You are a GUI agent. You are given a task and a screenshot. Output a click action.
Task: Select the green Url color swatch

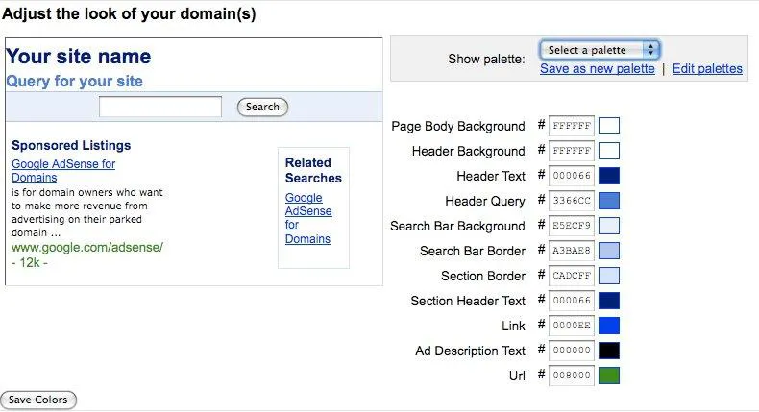pyautogui.click(x=609, y=376)
